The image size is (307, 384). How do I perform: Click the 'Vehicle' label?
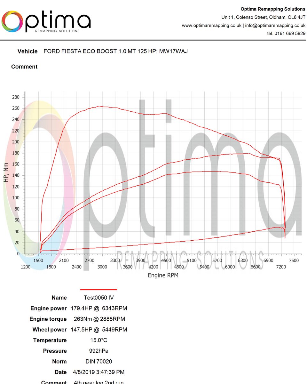pyautogui.click(x=28, y=51)
